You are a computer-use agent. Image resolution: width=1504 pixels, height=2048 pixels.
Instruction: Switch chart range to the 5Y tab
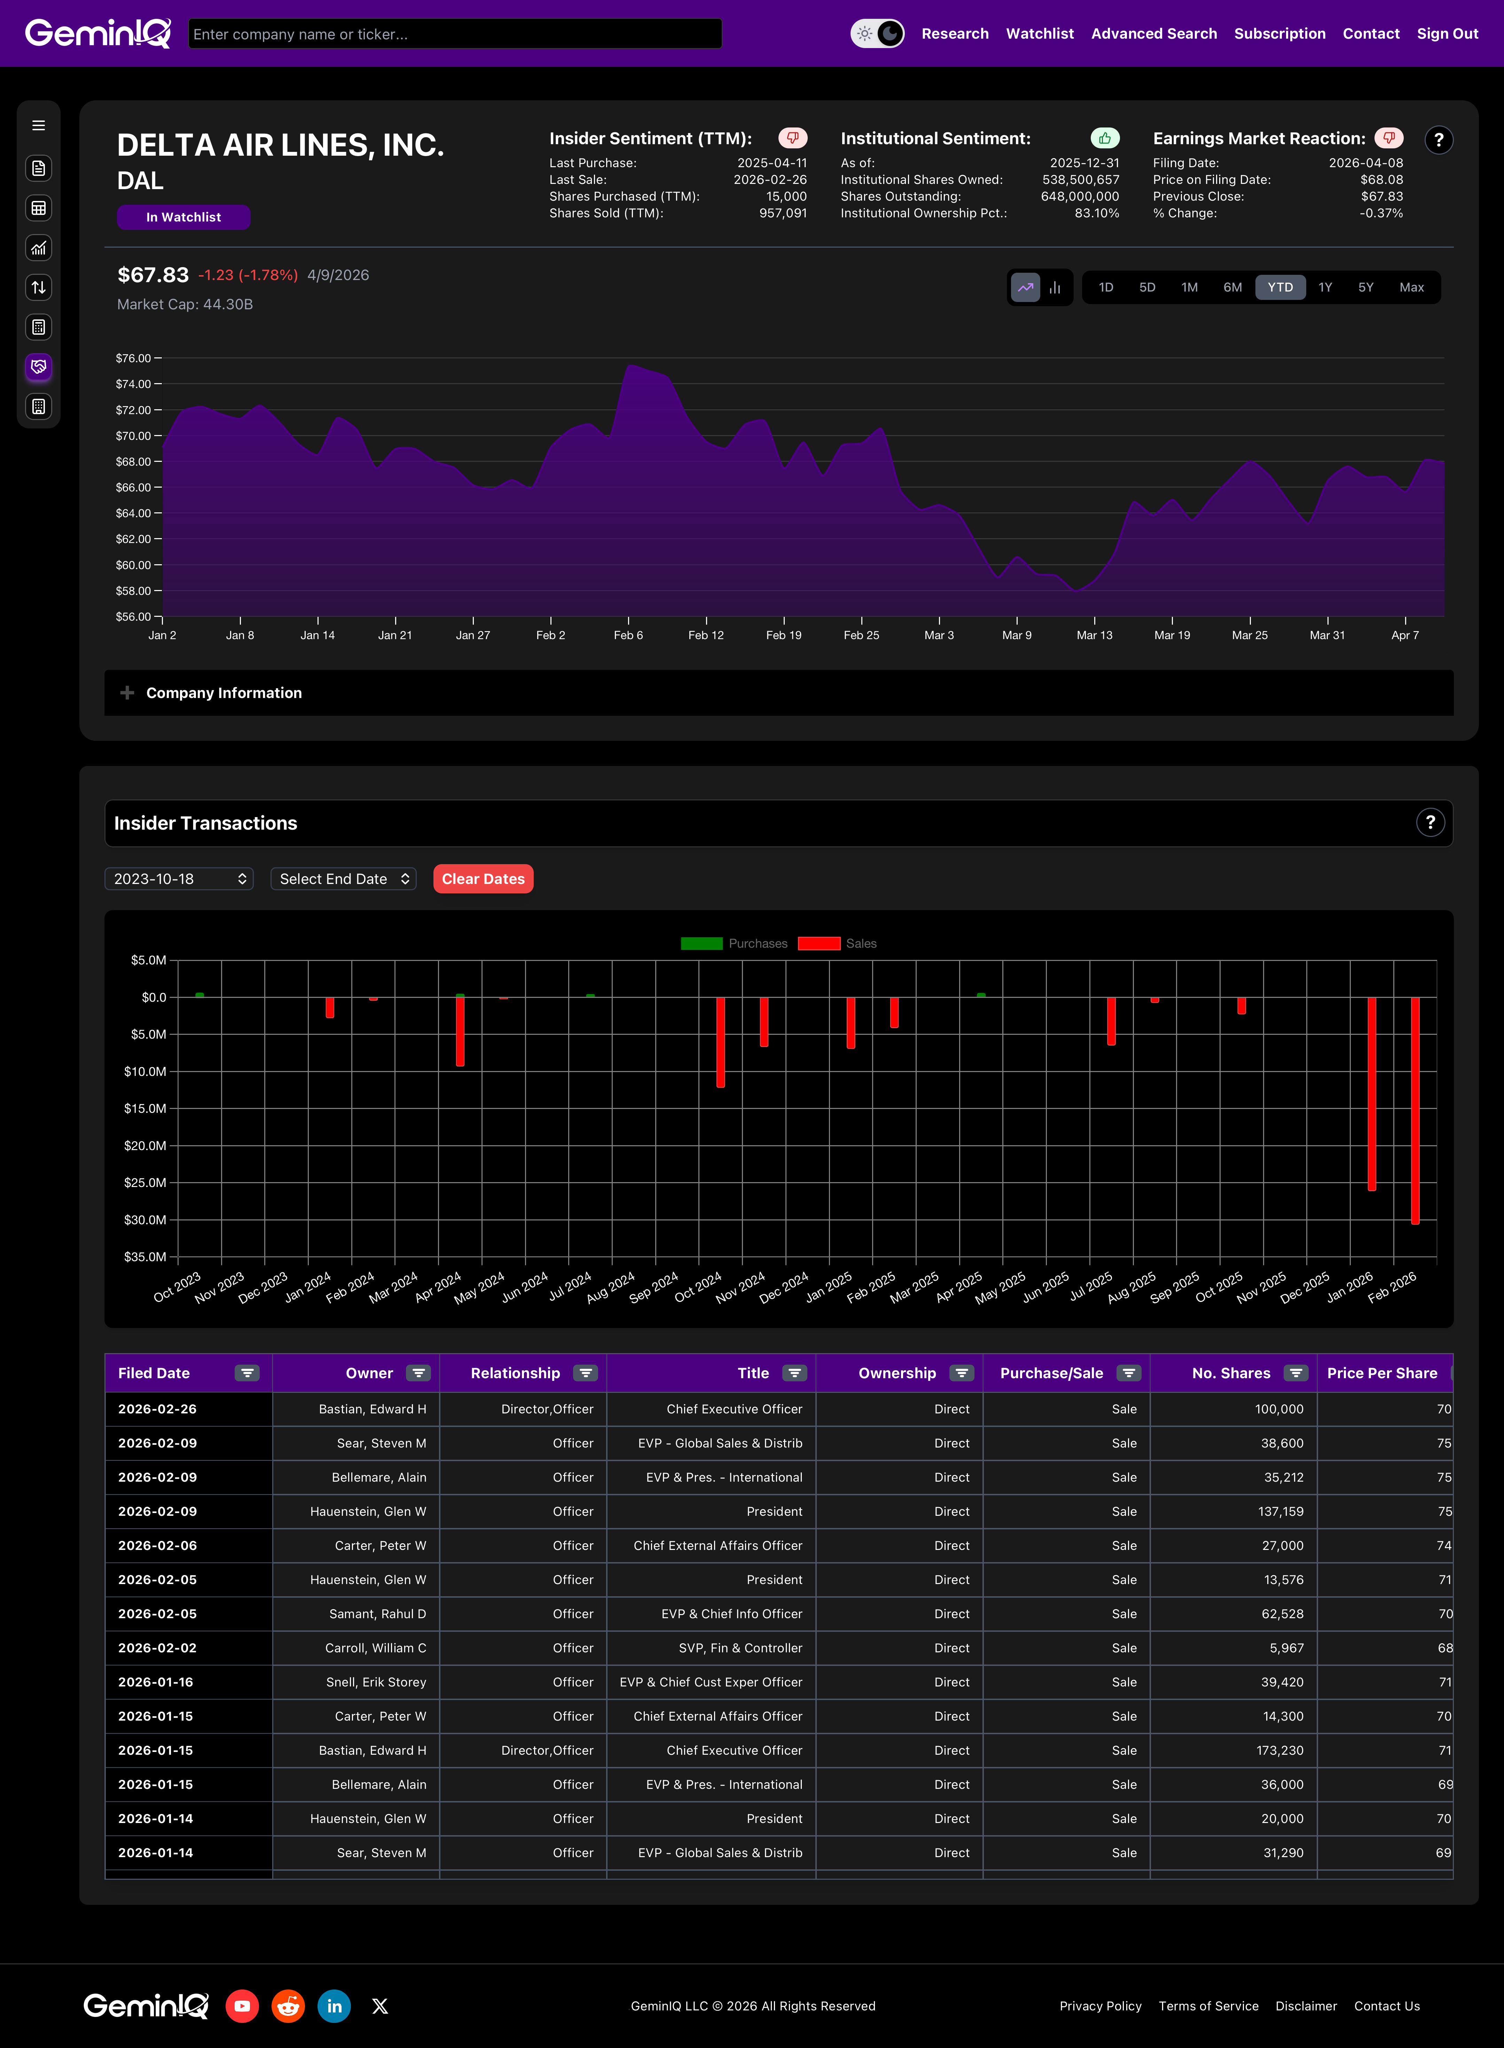[1366, 287]
